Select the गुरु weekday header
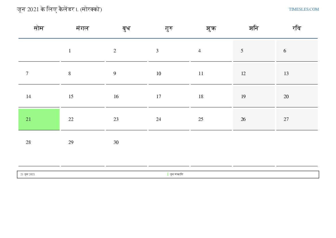The height and width of the screenshot is (238, 336). coord(169,28)
